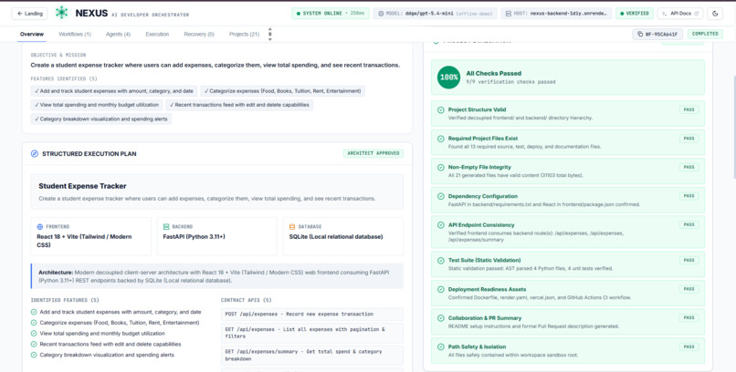Copy workflow ID WF-95CA641F
736x372 pixels.
coord(657,35)
